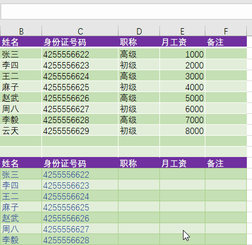Click the top table's 职称 header cell
Screen dimensions: 252x245
point(139,41)
